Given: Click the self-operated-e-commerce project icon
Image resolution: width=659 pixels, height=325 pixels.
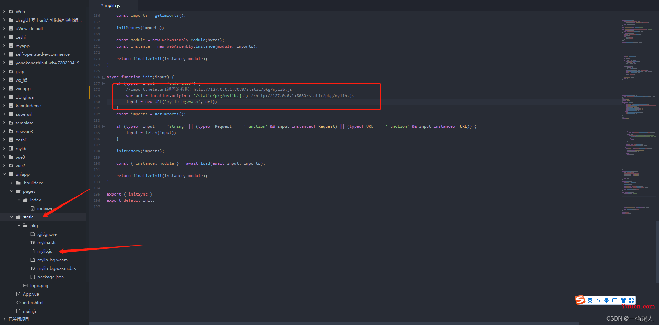Looking at the screenshot, I should tap(11, 54).
